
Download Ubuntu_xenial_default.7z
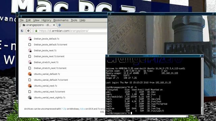click(47, 74)
